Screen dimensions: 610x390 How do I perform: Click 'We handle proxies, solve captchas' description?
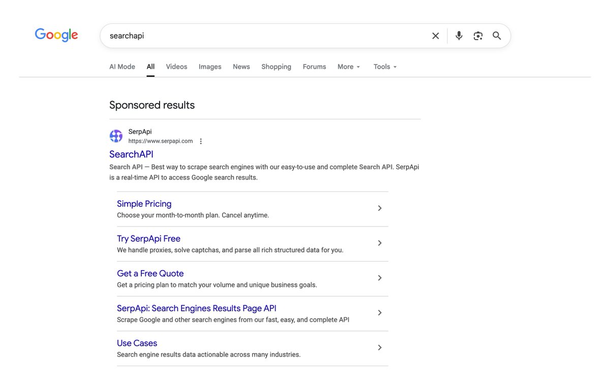(x=230, y=250)
